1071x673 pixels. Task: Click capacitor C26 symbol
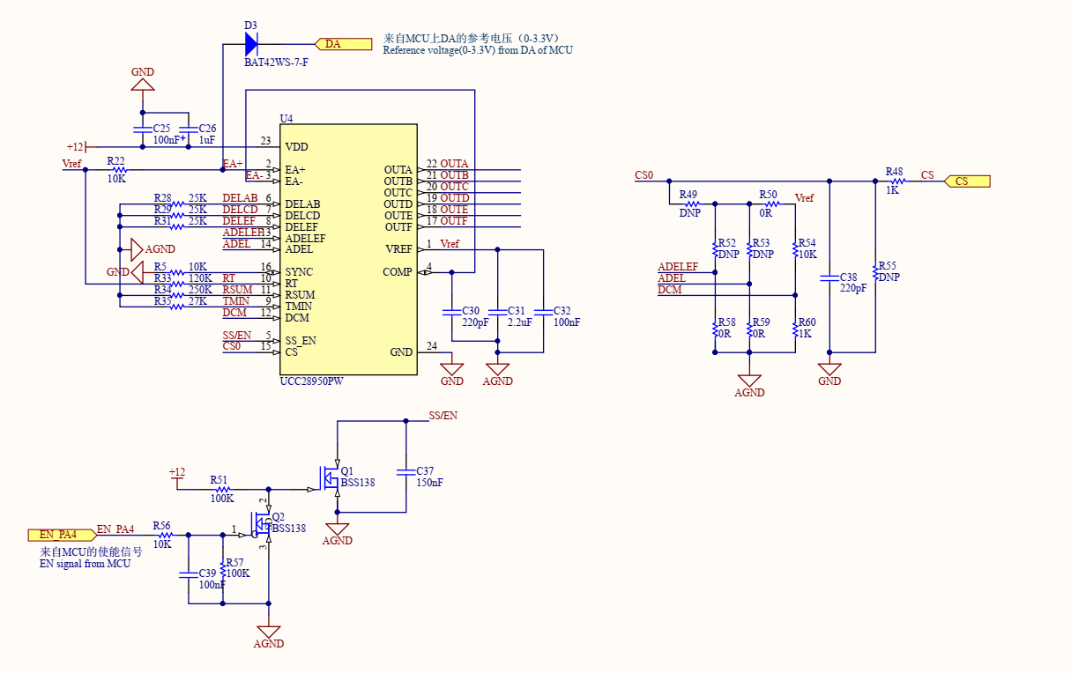[188, 130]
